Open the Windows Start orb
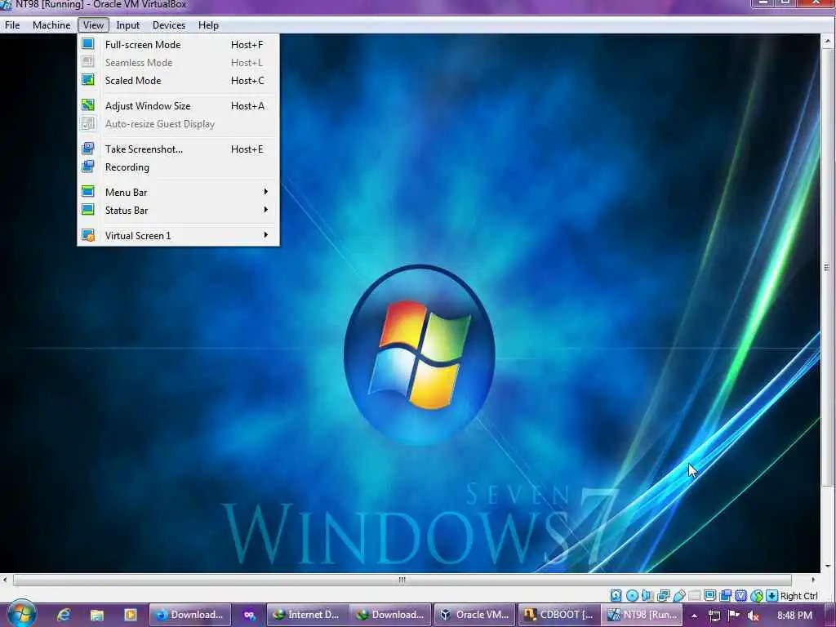The image size is (836, 627). 22,614
